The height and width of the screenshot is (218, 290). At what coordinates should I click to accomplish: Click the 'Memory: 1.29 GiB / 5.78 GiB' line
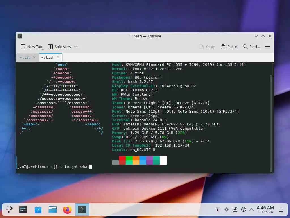pos(150,133)
